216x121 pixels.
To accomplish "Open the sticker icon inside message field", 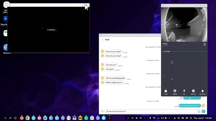I will pyautogui.click(x=198, y=111).
